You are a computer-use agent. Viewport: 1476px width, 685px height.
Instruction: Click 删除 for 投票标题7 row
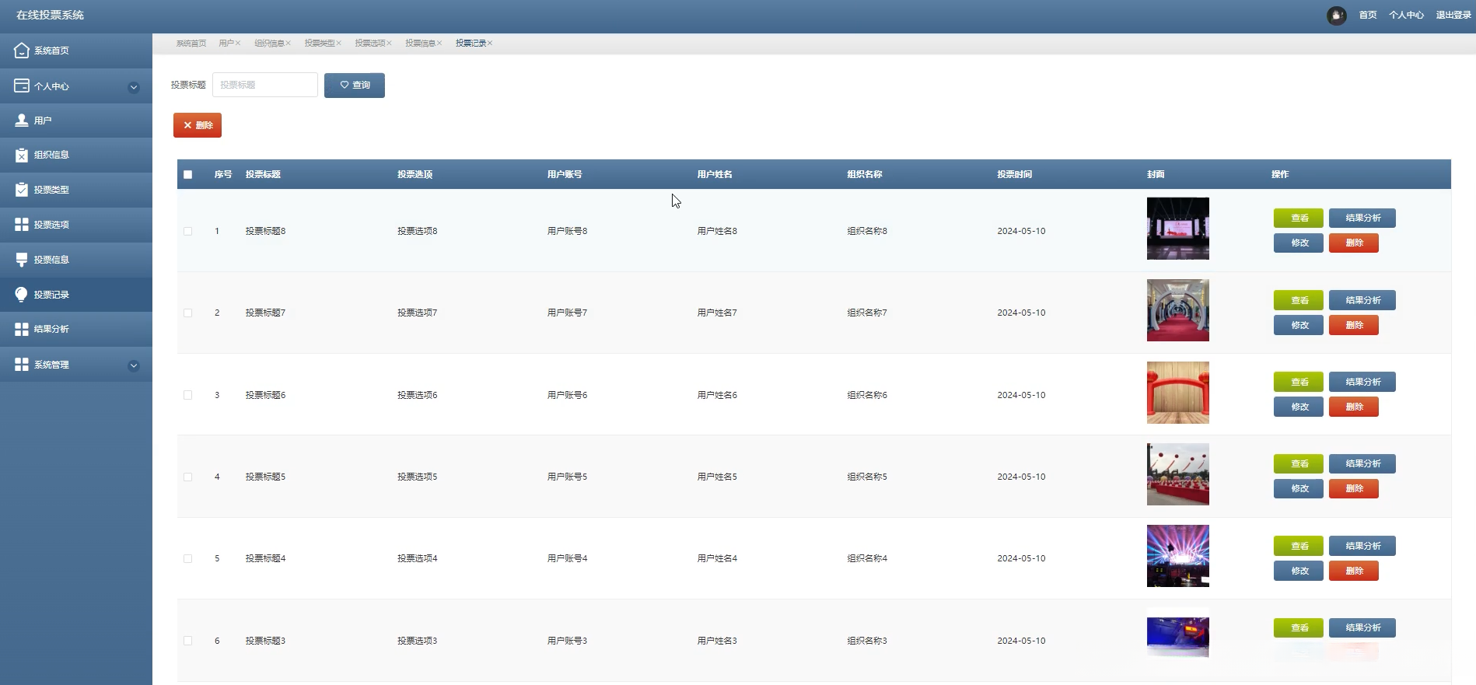coord(1354,325)
